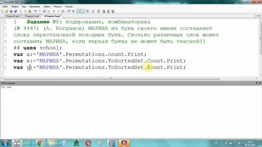Image resolution: width=262 pixels, height=147 pixels.
Task: Click line number 5 in gutter
Action: coord(5,48)
